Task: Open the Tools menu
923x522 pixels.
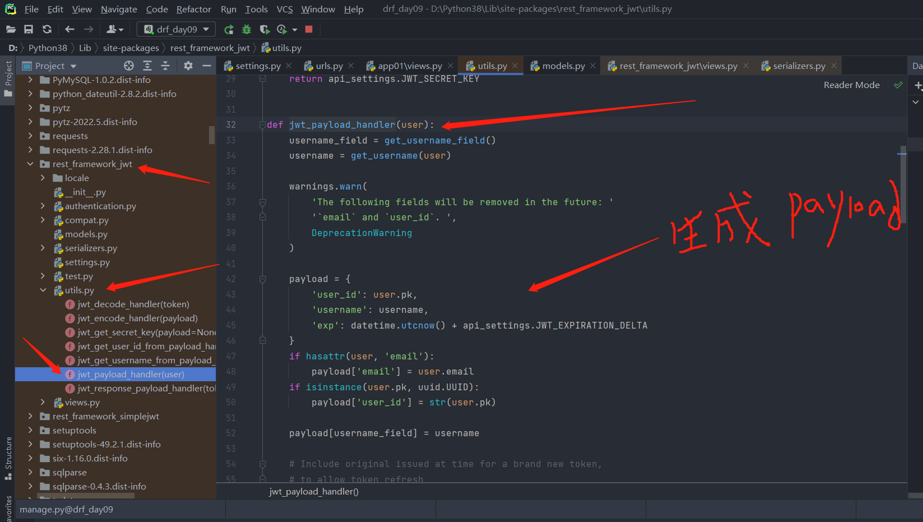Action: click(256, 9)
